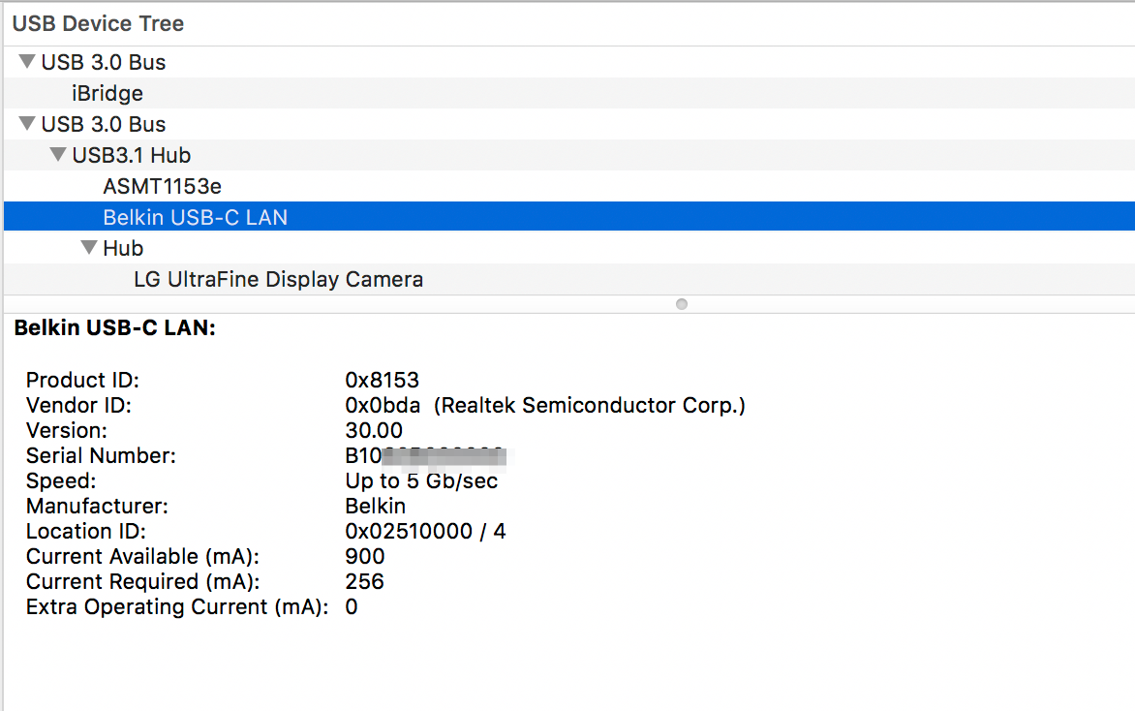Click Version value 30.00
Viewport: 1135px width, 711px height.
click(374, 431)
